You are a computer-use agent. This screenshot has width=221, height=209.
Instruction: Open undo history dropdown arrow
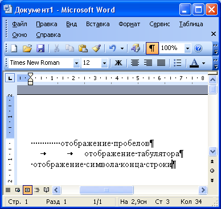(122, 48)
